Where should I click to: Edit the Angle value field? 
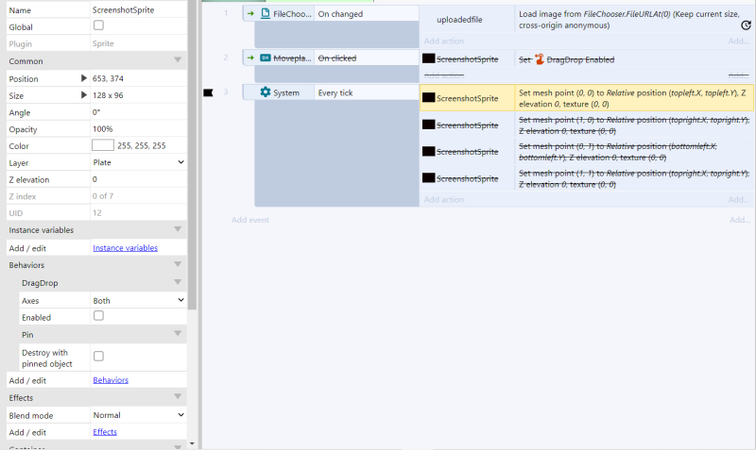(x=138, y=111)
